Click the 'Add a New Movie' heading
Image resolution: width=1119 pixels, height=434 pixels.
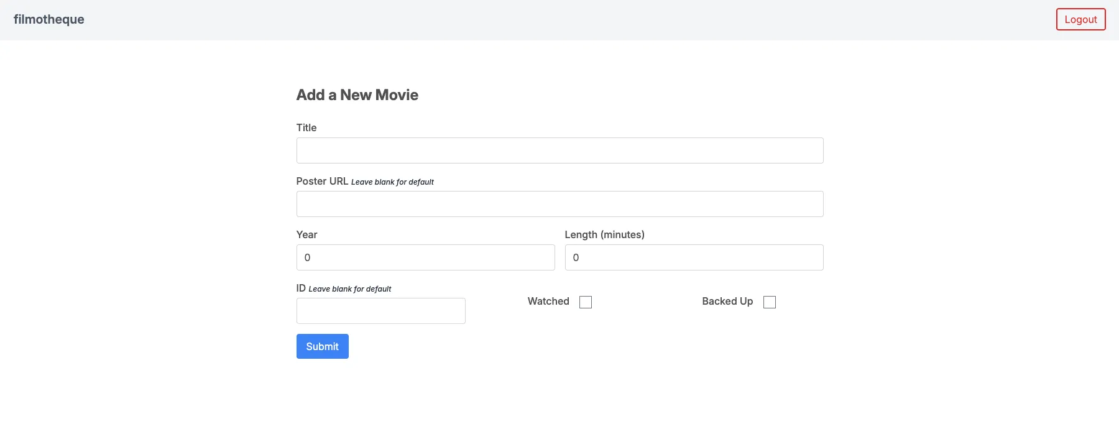(357, 95)
